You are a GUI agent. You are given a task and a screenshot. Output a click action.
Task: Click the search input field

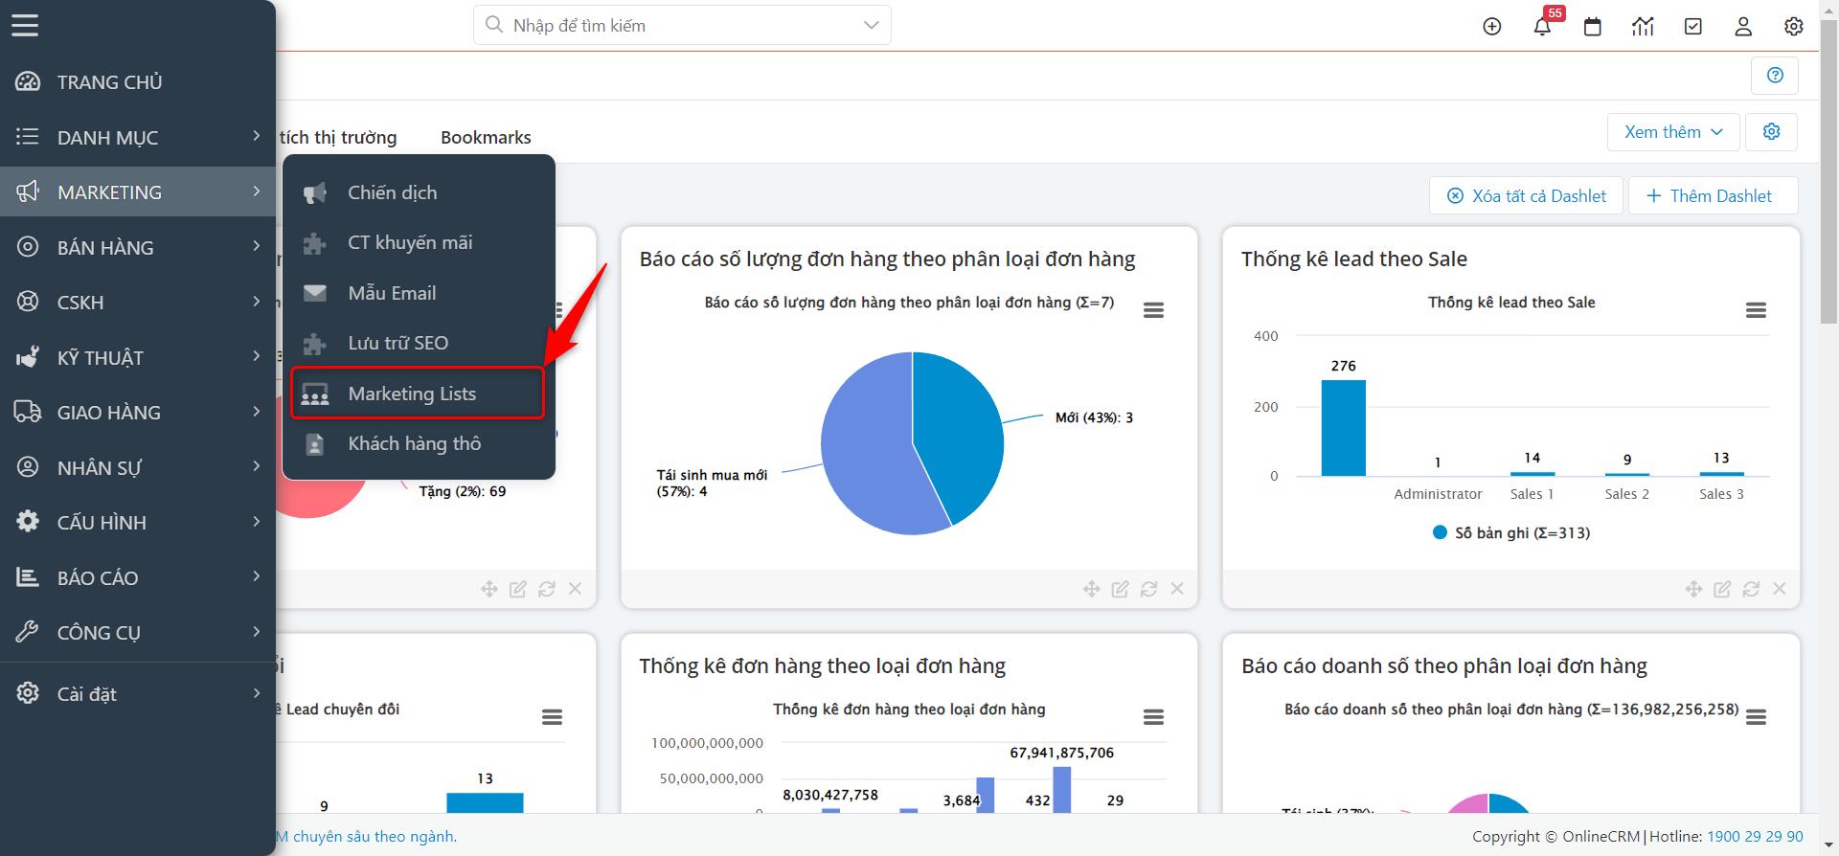point(682,25)
